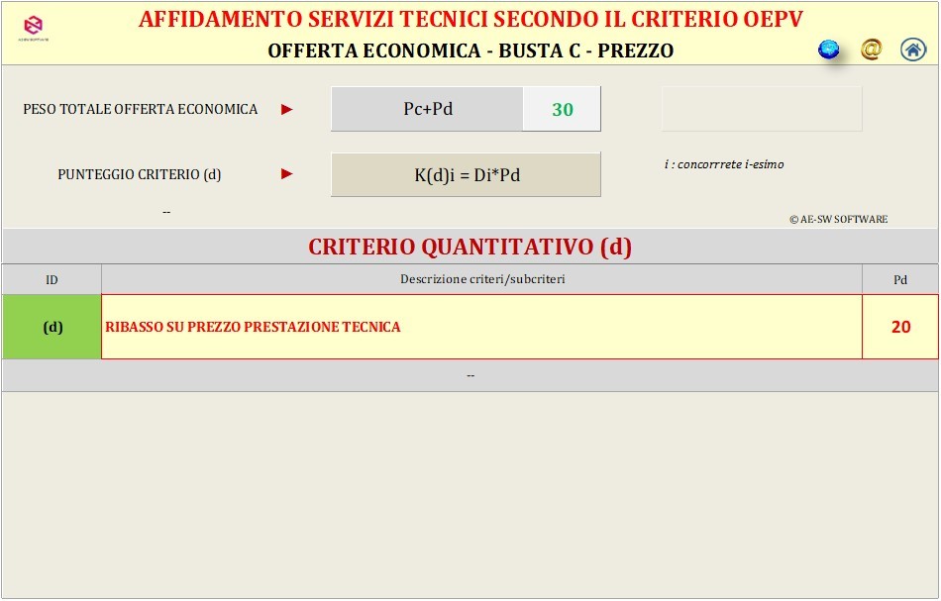Screen dimensions: 941x601
Task: Click the Criterio Quantitativo (d) section title
Action: point(470,247)
